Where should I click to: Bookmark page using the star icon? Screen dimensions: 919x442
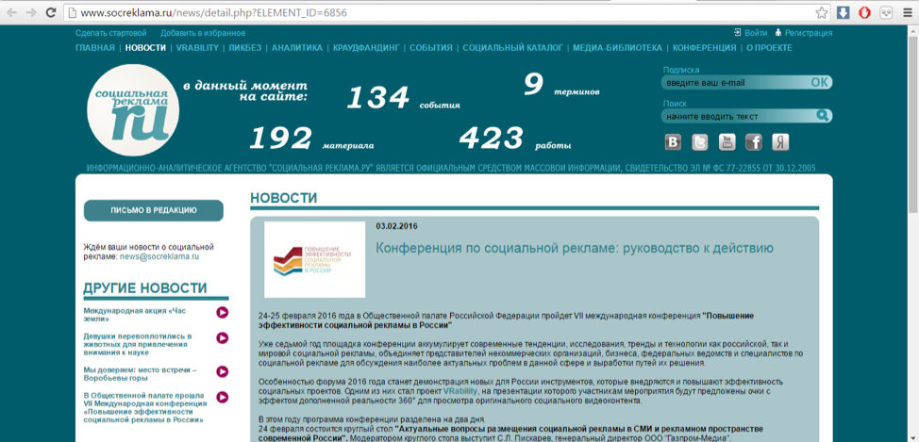(822, 12)
